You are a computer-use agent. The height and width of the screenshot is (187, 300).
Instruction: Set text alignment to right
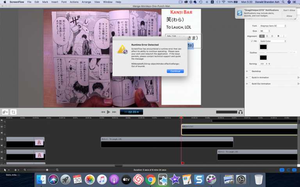(x=272, y=36)
